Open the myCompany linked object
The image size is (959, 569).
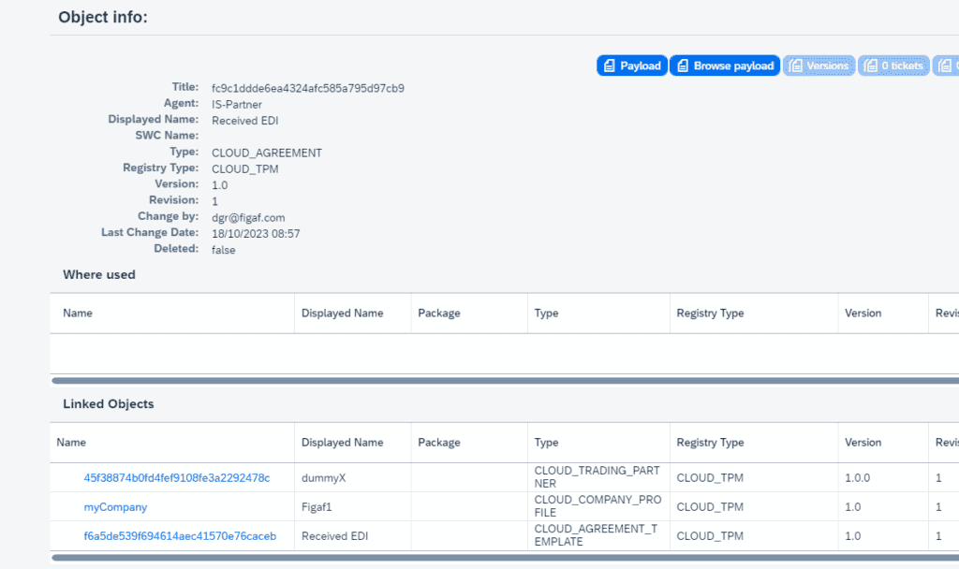coord(115,507)
